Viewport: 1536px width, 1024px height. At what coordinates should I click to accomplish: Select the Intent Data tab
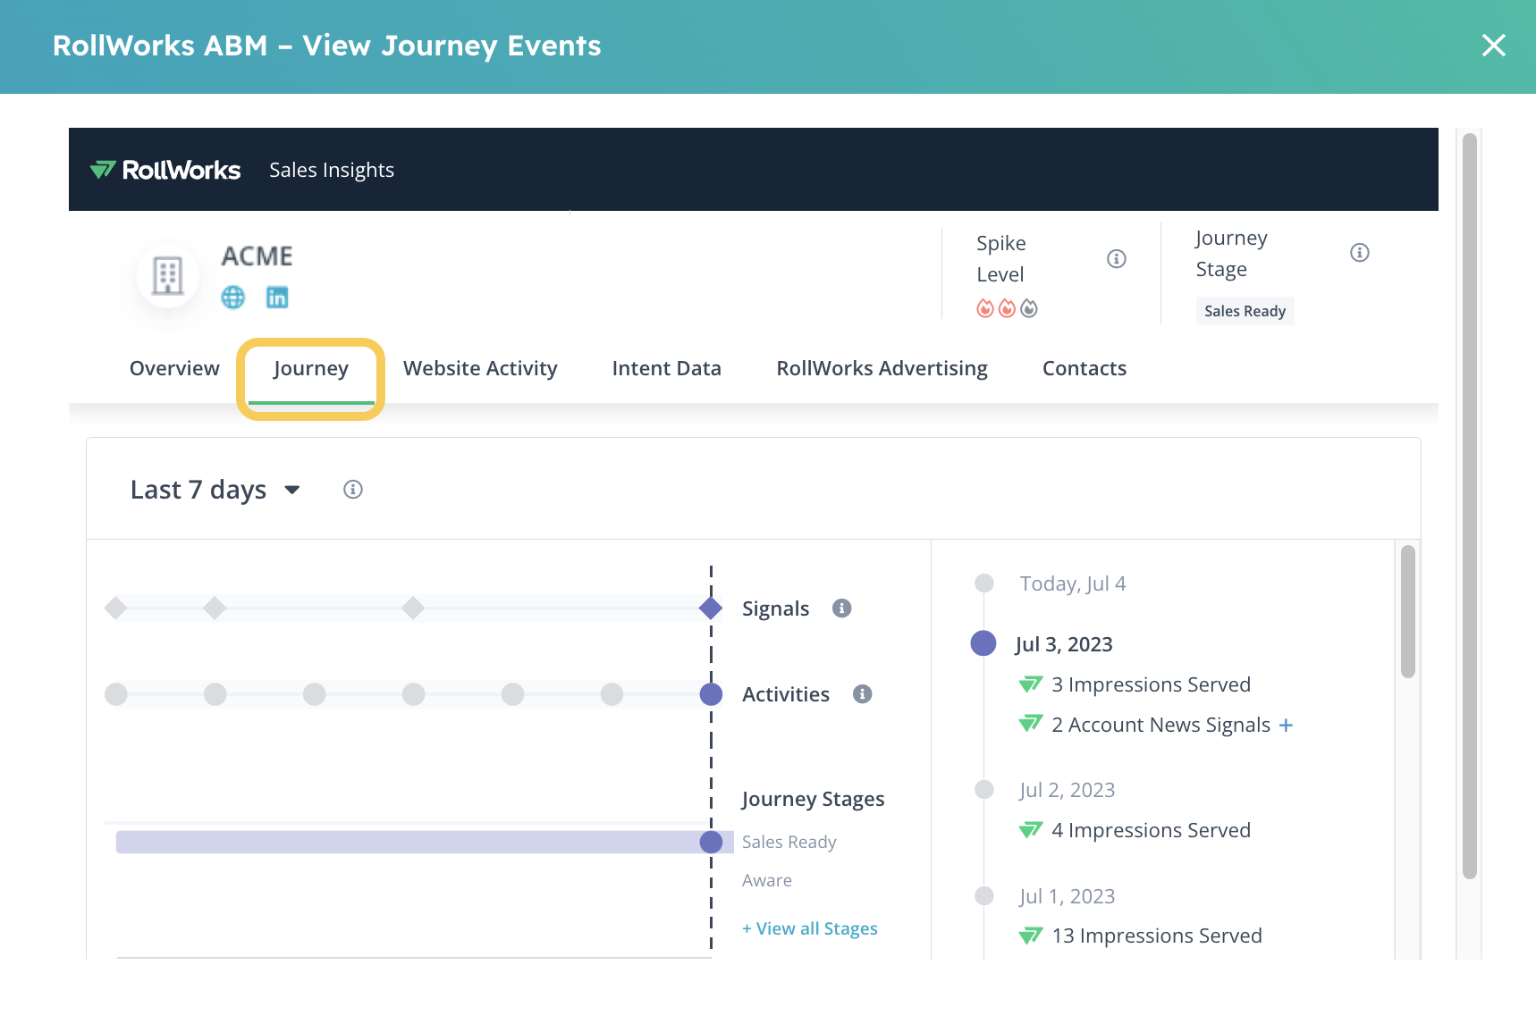tap(666, 368)
